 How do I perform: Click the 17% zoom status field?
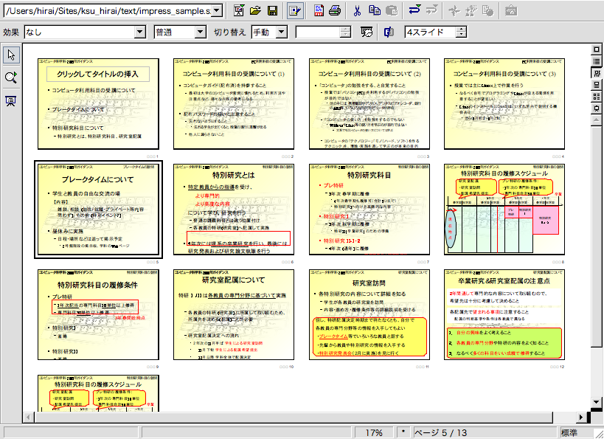coord(374,433)
